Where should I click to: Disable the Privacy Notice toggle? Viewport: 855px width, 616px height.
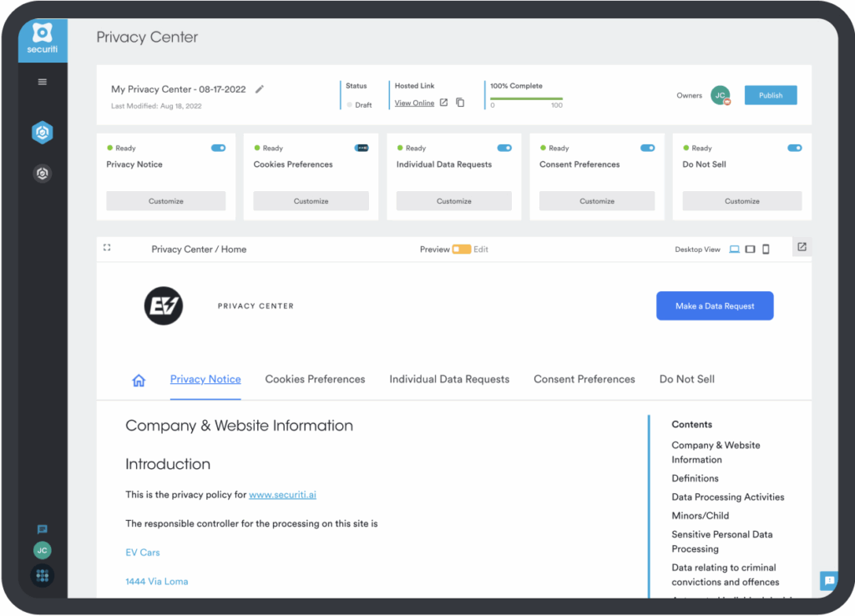pos(219,148)
